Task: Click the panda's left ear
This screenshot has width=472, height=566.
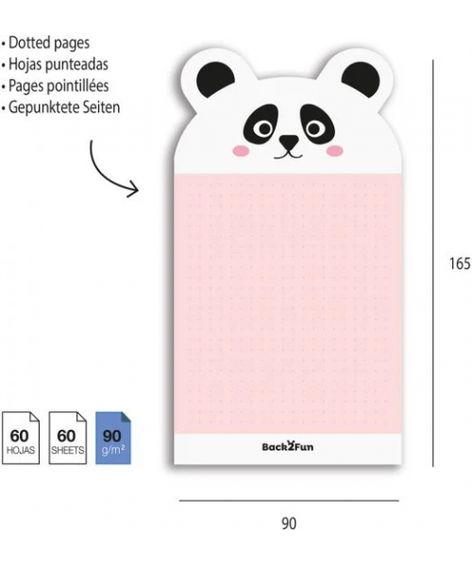Action: (x=215, y=79)
